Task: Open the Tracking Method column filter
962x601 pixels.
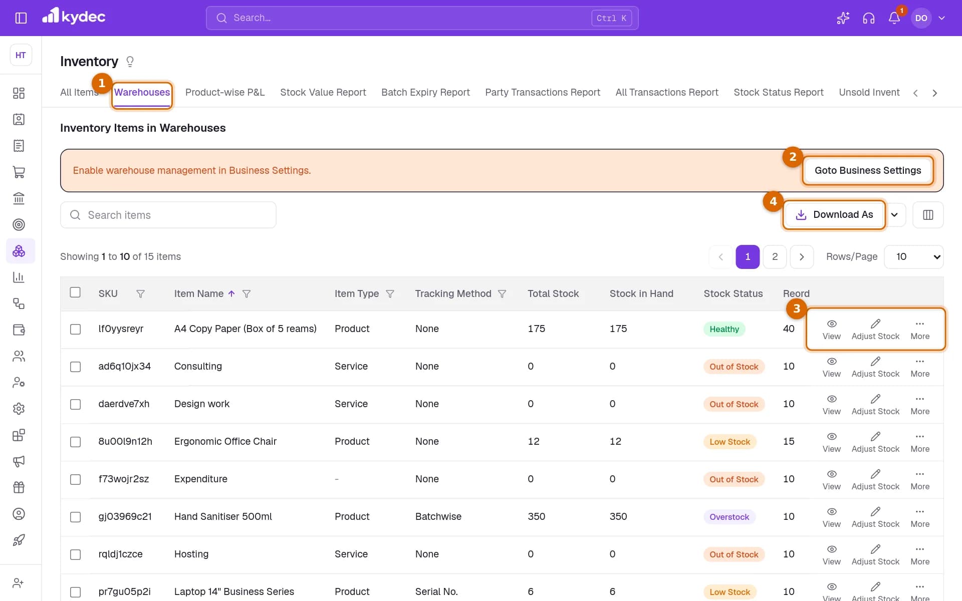Action: coord(502,294)
